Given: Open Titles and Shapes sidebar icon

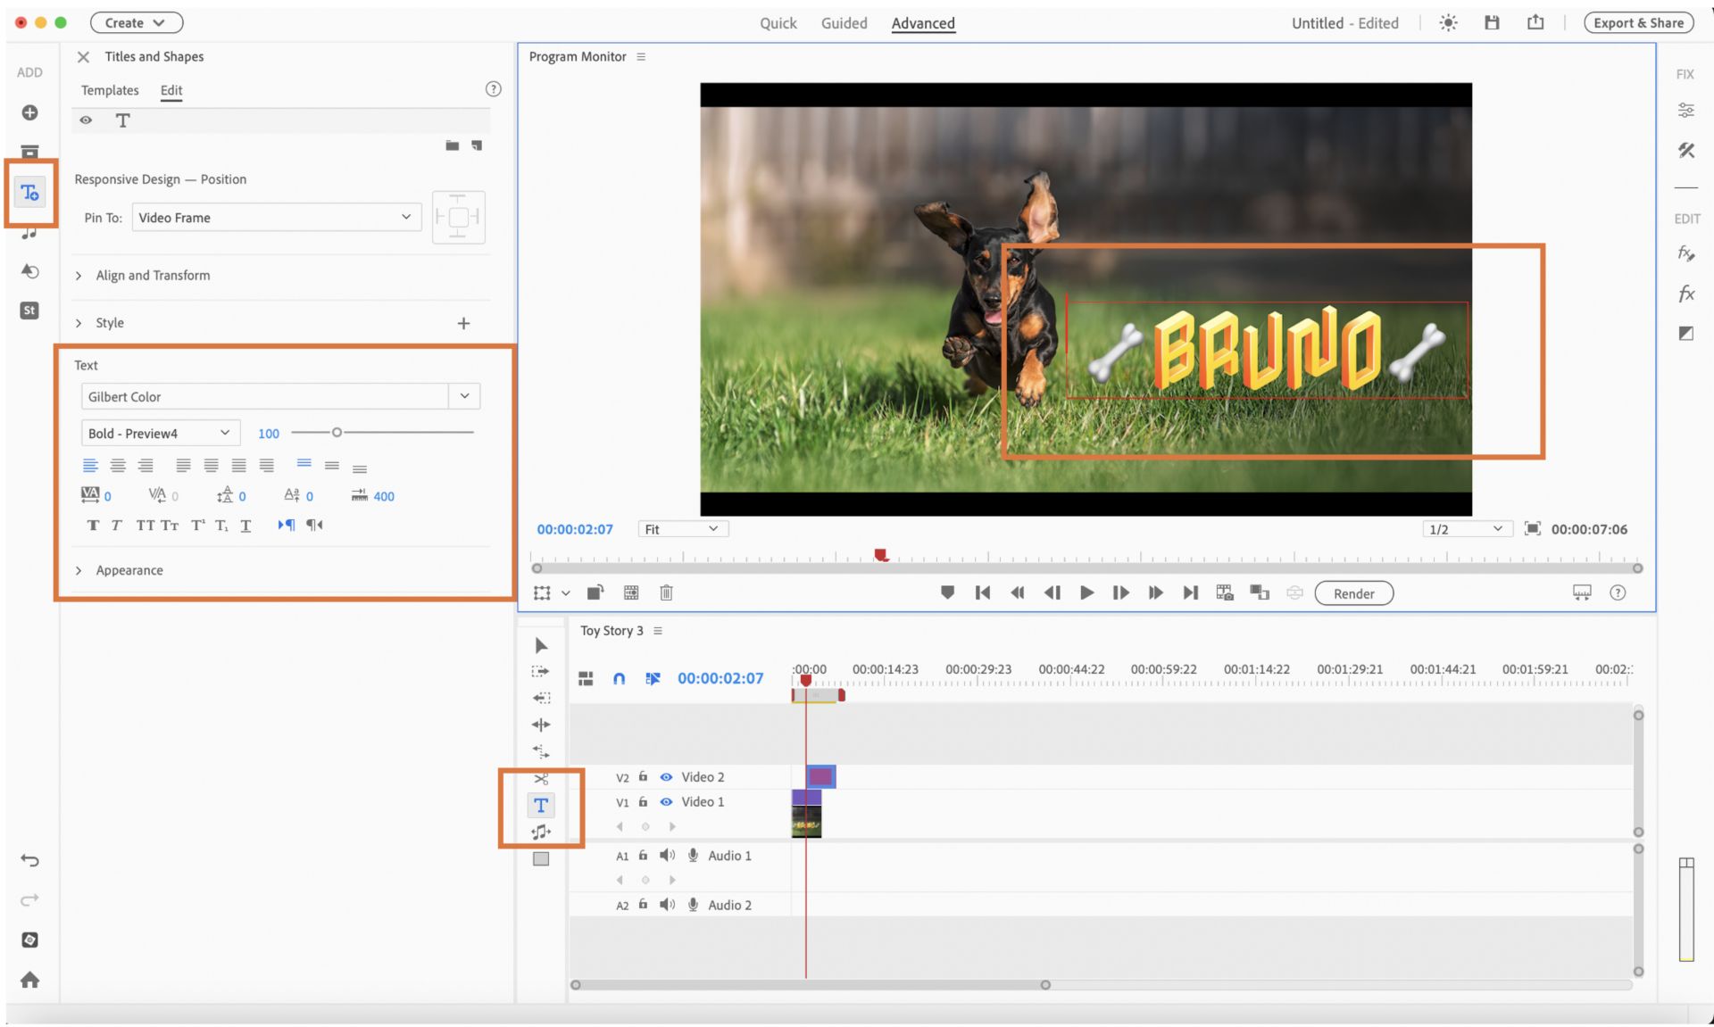Looking at the screenshot, I should [29, 193].
